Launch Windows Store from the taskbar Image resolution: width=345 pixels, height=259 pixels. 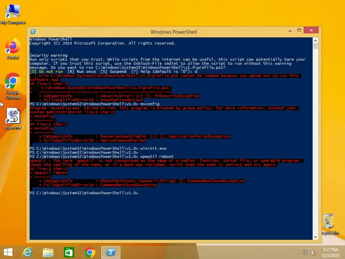[x=69, y=252]
